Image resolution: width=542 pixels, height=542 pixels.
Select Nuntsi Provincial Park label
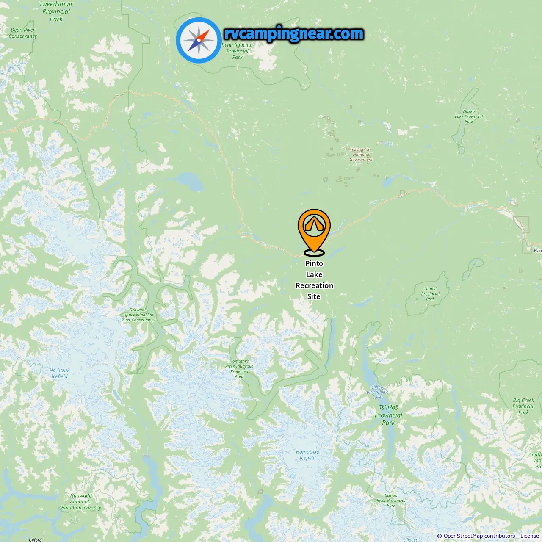point(430,294)
